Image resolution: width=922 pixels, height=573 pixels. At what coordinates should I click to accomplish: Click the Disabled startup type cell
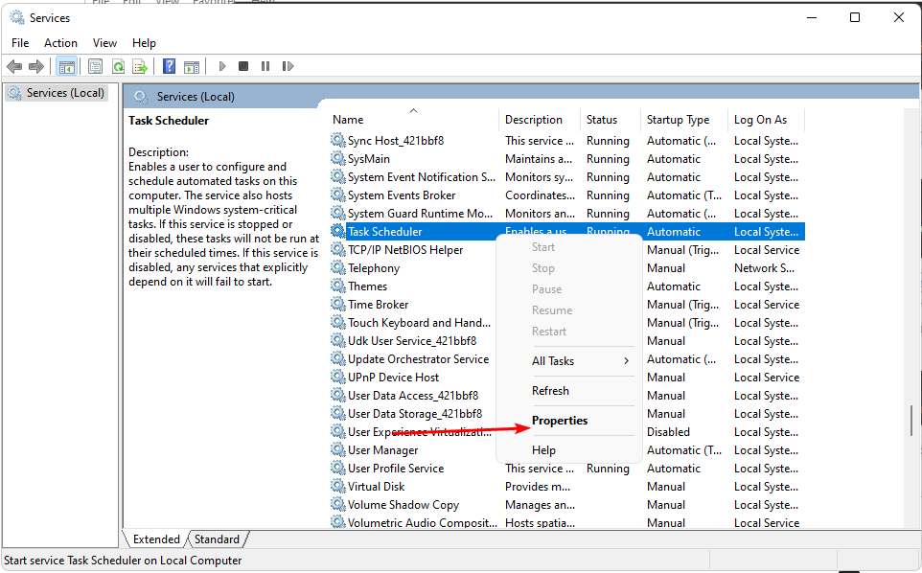(668, 432)
